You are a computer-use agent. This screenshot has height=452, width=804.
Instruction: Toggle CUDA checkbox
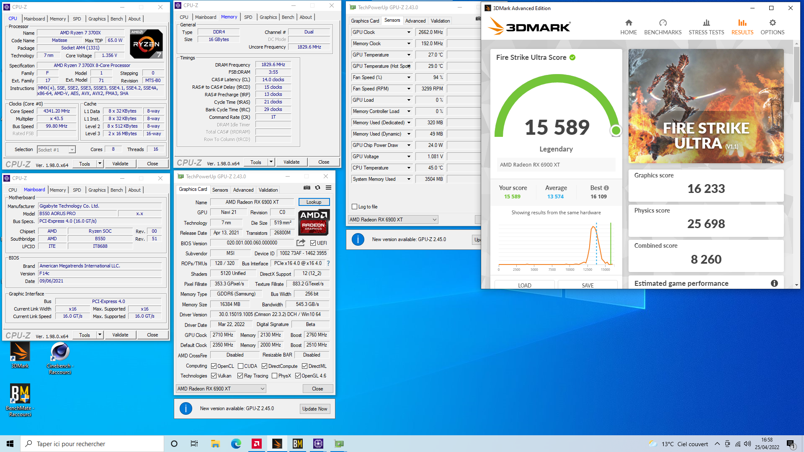240,366
